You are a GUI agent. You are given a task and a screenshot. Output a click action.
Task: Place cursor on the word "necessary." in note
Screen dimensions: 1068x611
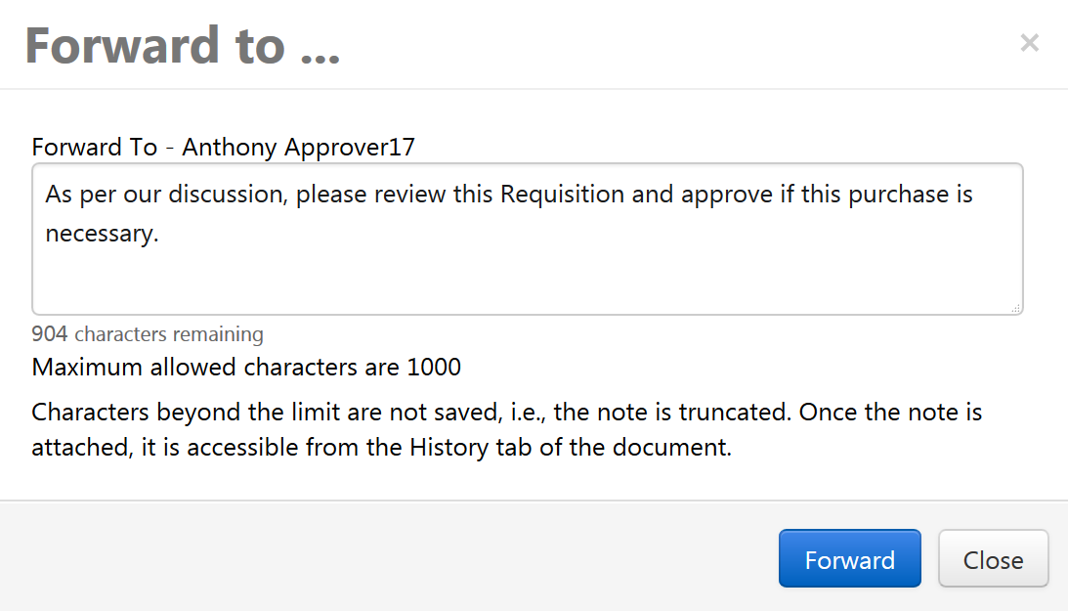pos(102,235)
